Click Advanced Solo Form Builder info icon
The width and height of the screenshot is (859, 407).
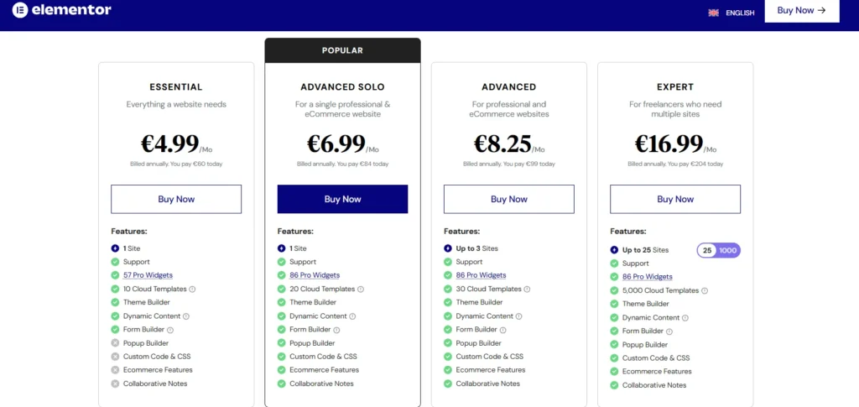tap(336, 331)
